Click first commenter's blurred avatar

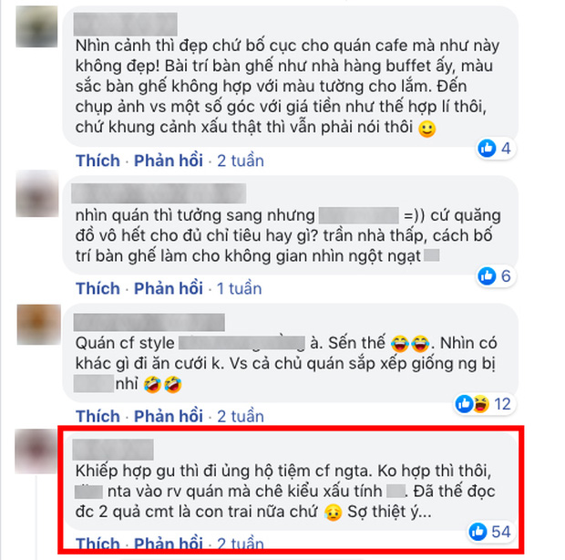point(36,26)
